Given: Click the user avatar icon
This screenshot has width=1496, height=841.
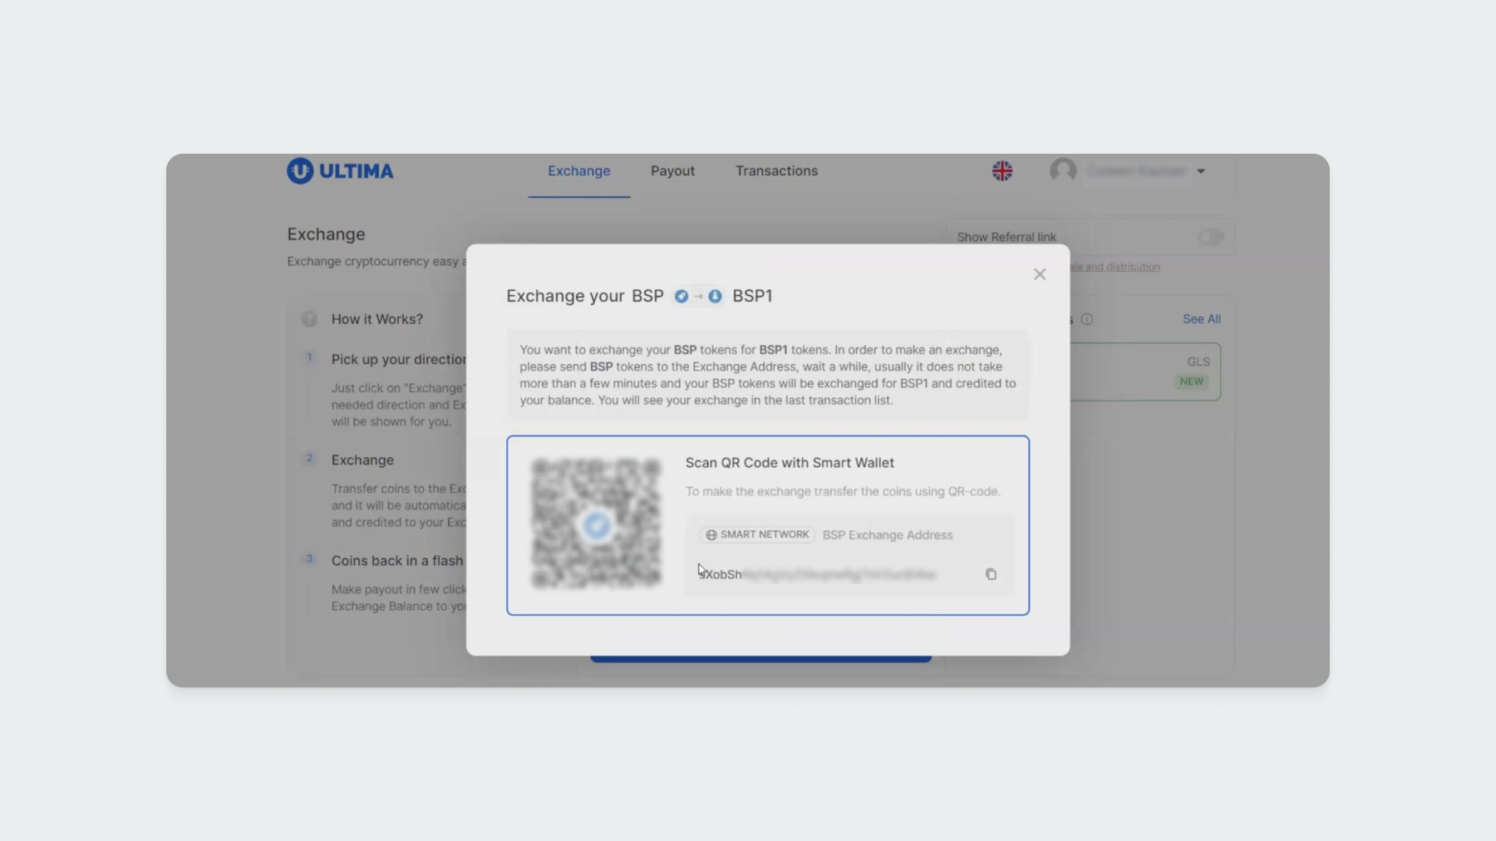Looking at the screenshot, I should pos(1063,171).
